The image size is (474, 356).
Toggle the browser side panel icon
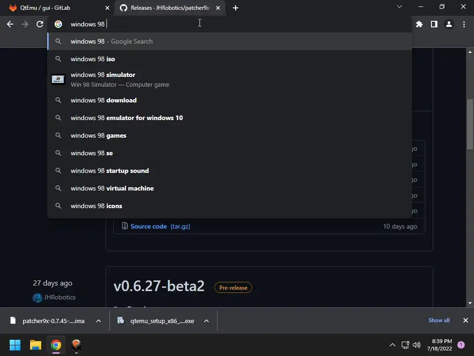[434, 24]
